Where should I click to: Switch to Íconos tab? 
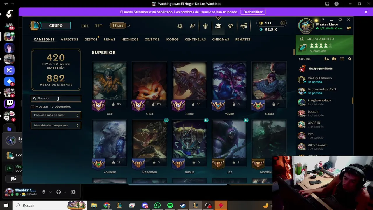(x=172, y=39)
